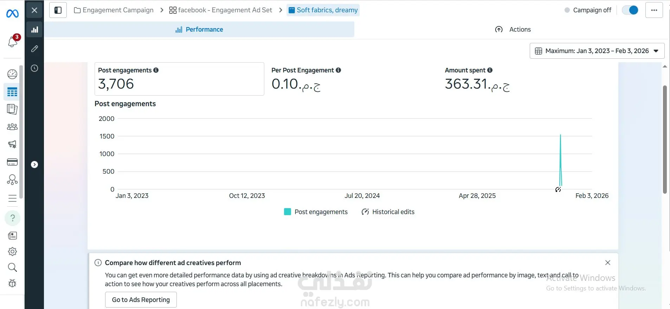Open the edit pencil icon in side rail

(x=34, y=49)
